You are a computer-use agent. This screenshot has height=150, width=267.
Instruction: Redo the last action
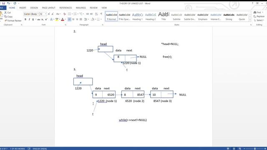(x=15, y=3)
